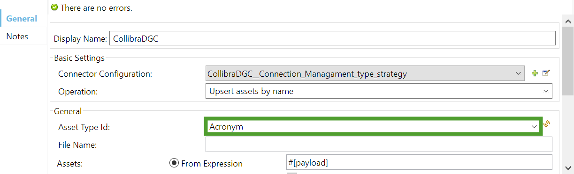Open the Asset Type Id dropdown showing Acronym

(x=373, y=126)
